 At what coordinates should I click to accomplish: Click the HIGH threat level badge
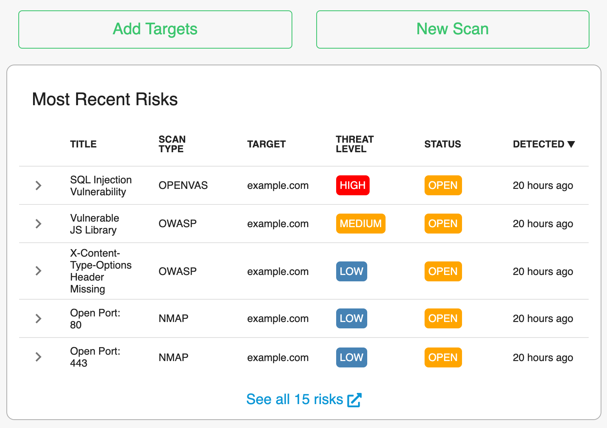pos(352,185)
